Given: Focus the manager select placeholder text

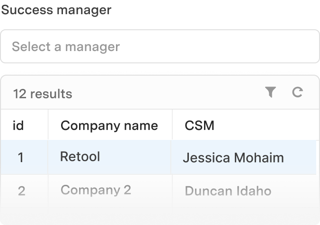Looking at the screenshot, I should pyautogui.click(x=66, y=47).
